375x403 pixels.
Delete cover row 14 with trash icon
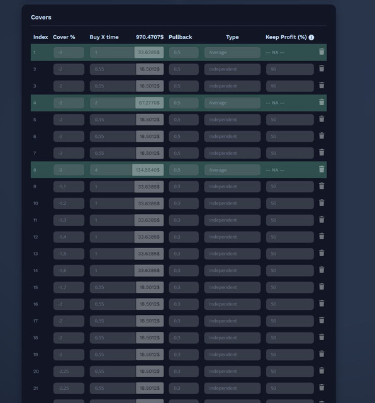coord(322,270)
